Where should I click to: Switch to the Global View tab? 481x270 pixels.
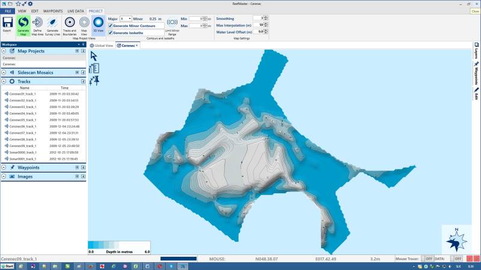[102, 45]
